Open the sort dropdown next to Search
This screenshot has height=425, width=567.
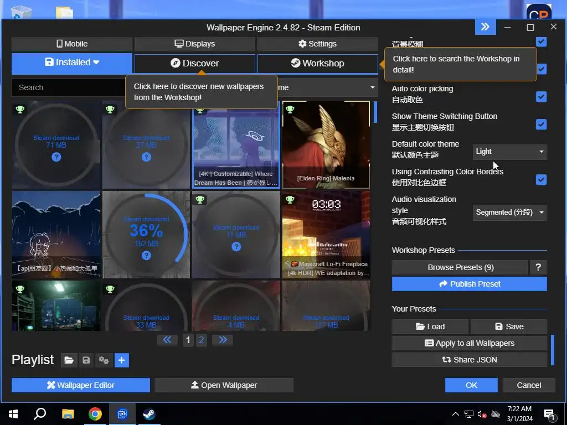coord(327,87)
